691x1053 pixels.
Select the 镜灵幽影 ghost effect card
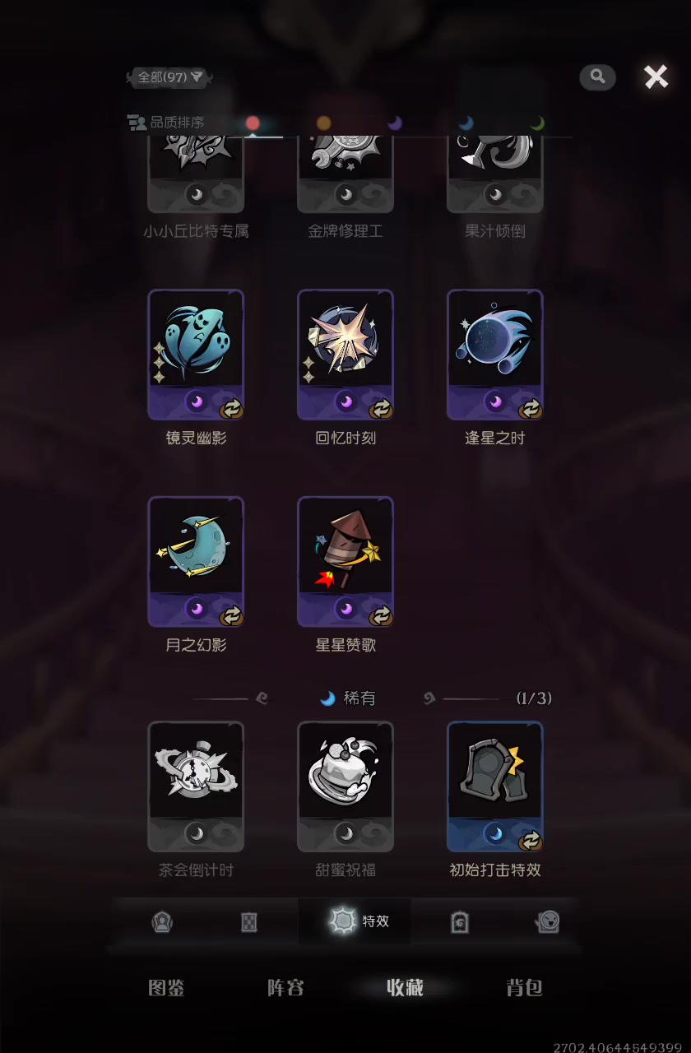pos(196,355)
